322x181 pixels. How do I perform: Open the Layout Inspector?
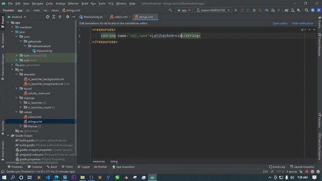pos(302,167)
